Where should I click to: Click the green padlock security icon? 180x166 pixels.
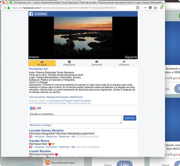point(9,8)
